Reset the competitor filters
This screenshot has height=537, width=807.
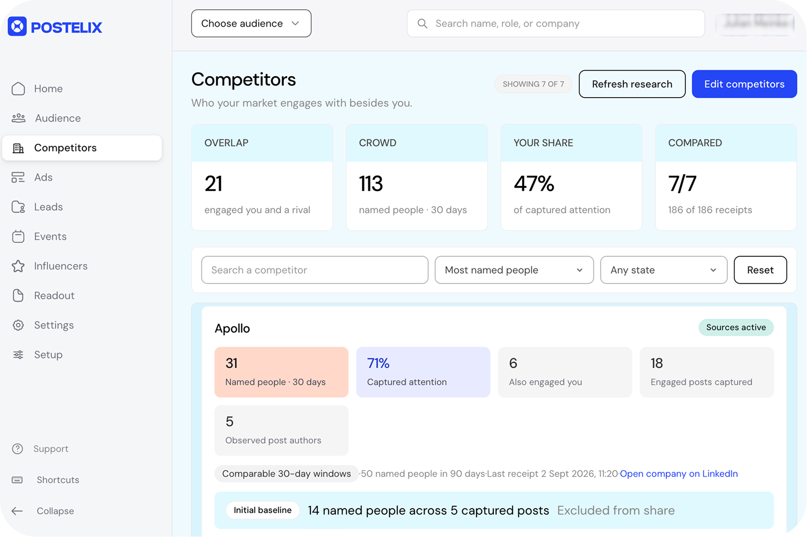pos(760,270)
